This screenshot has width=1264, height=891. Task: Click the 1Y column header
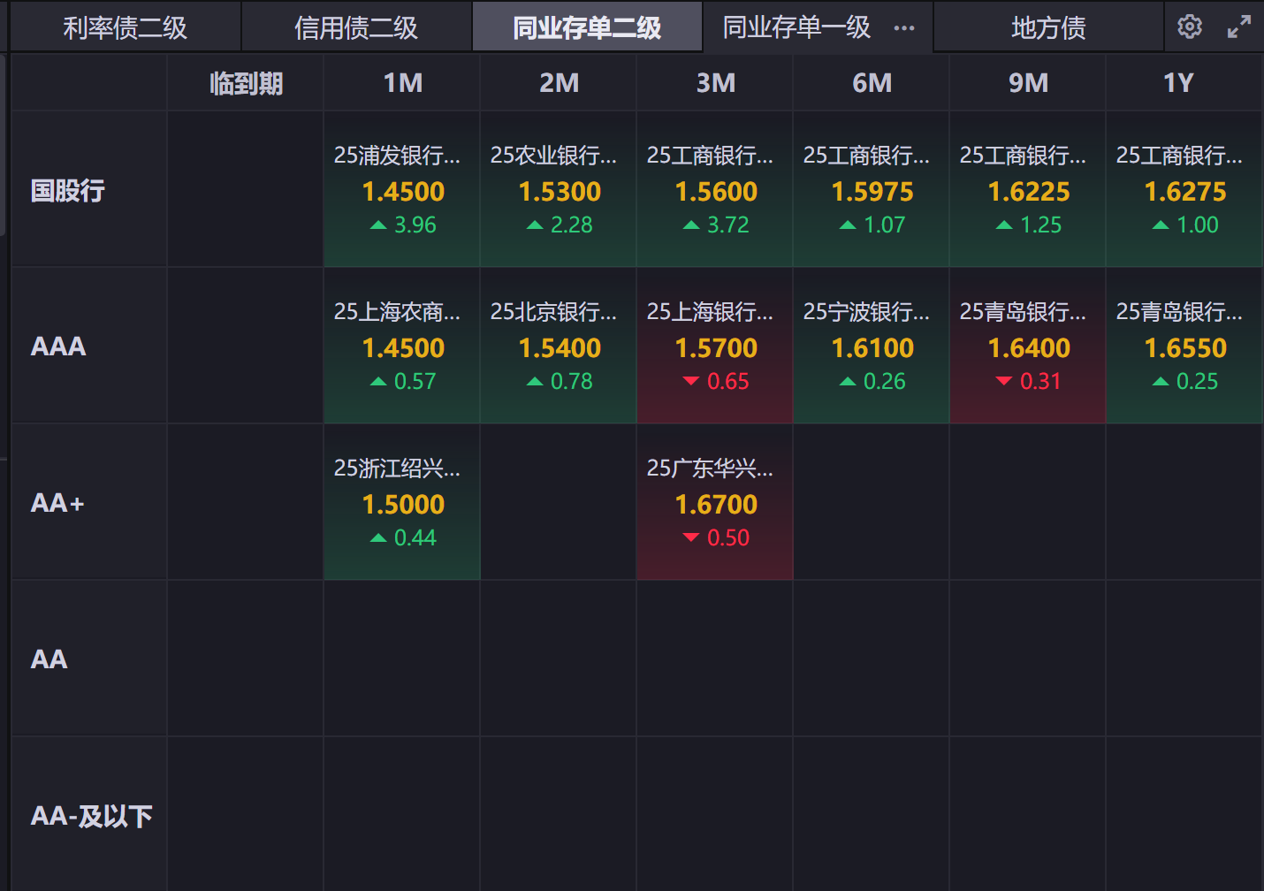coord(1178,83)
